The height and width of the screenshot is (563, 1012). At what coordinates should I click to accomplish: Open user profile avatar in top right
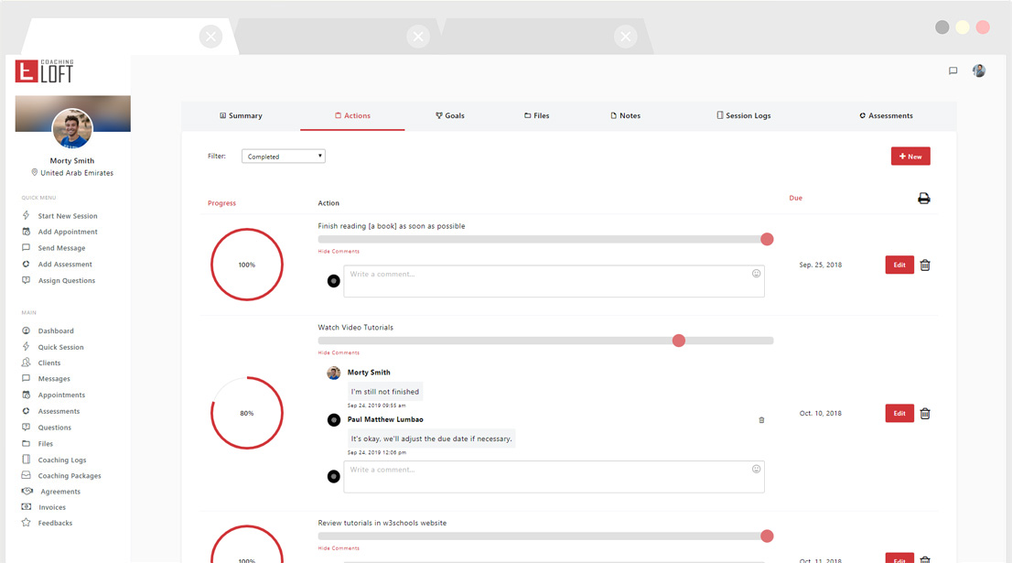coord(978,71)
